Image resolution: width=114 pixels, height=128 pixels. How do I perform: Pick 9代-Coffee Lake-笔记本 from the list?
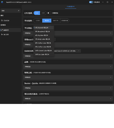tap(44, 47)
